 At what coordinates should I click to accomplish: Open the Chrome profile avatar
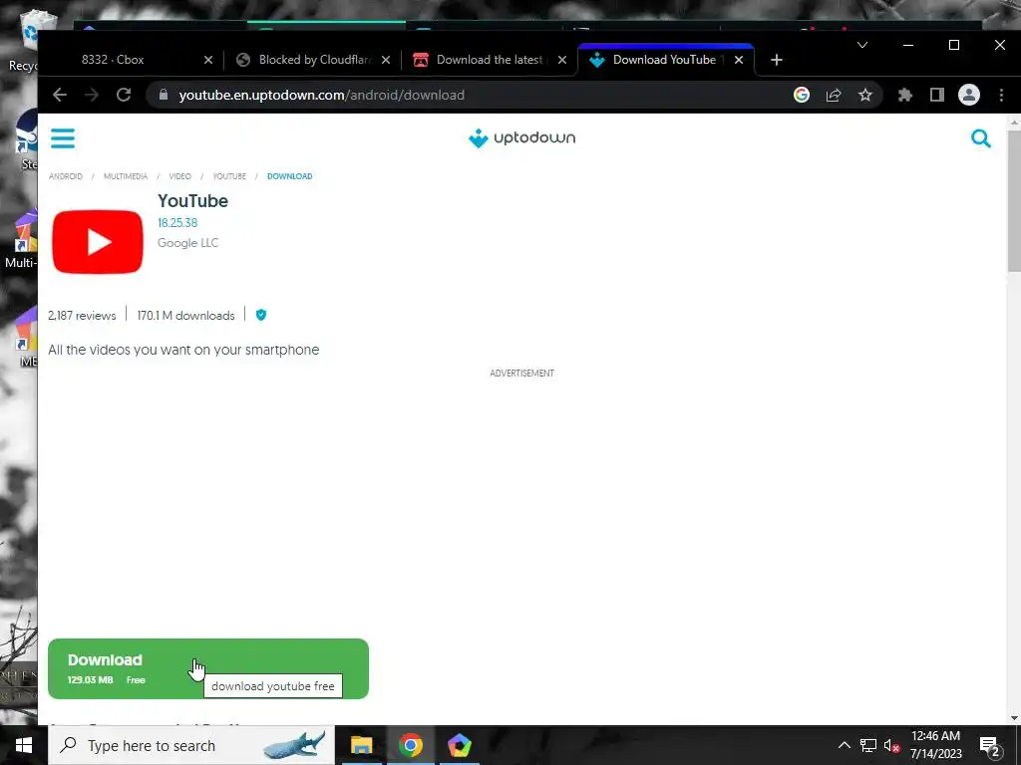(969, 95)
